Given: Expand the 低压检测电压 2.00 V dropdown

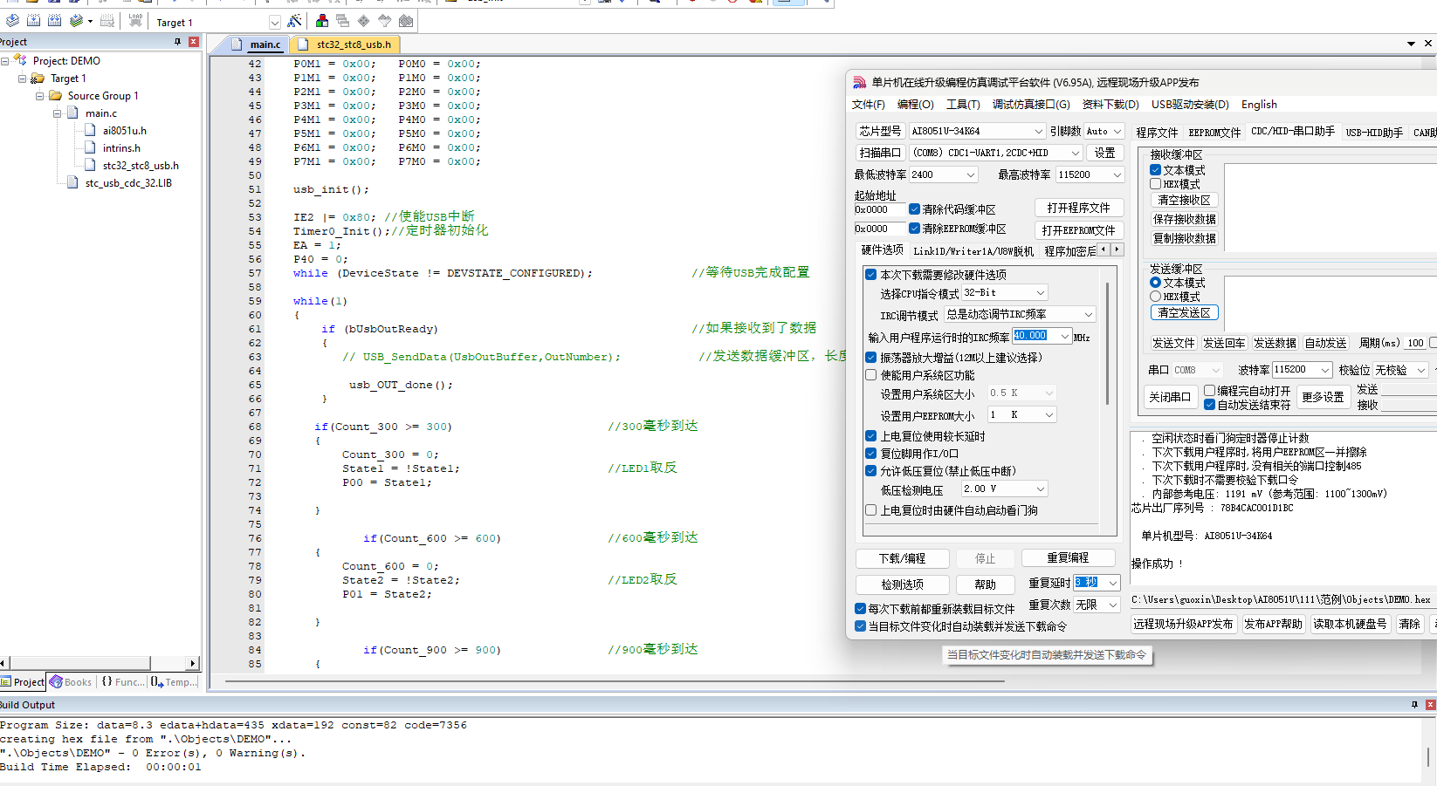Looking at the screenshot, I should click(1004, 489).
